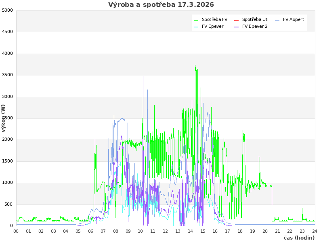Click the blue FV Axpert legend line

pos(277,20)
